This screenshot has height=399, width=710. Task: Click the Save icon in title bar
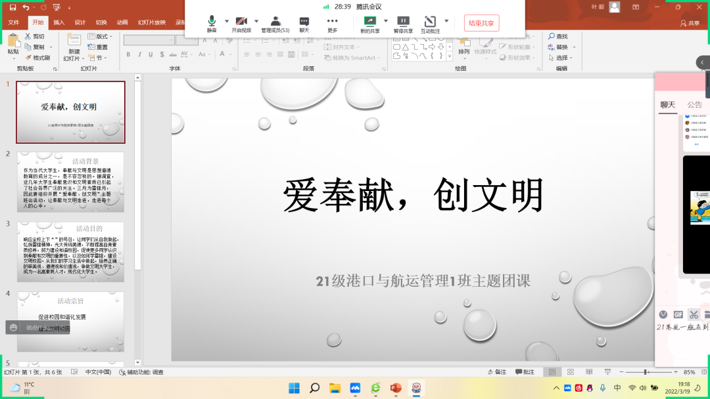[x=12, y=7]
